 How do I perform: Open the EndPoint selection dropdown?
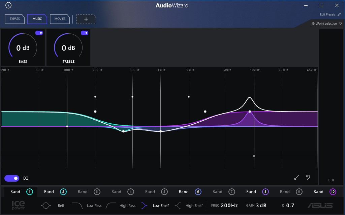[327, 24]
